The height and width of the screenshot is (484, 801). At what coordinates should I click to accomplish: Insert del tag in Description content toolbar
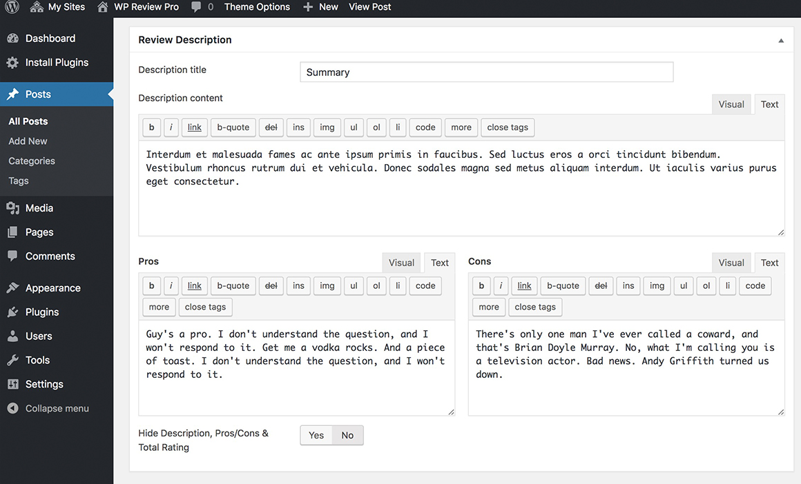(x=271, y=128)
